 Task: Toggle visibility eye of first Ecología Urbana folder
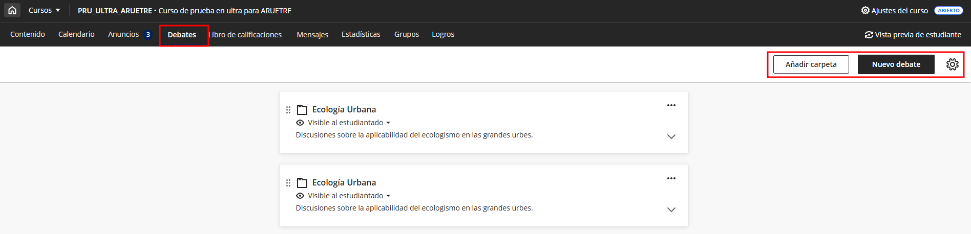pyautogui.click(x=300, y=123)
